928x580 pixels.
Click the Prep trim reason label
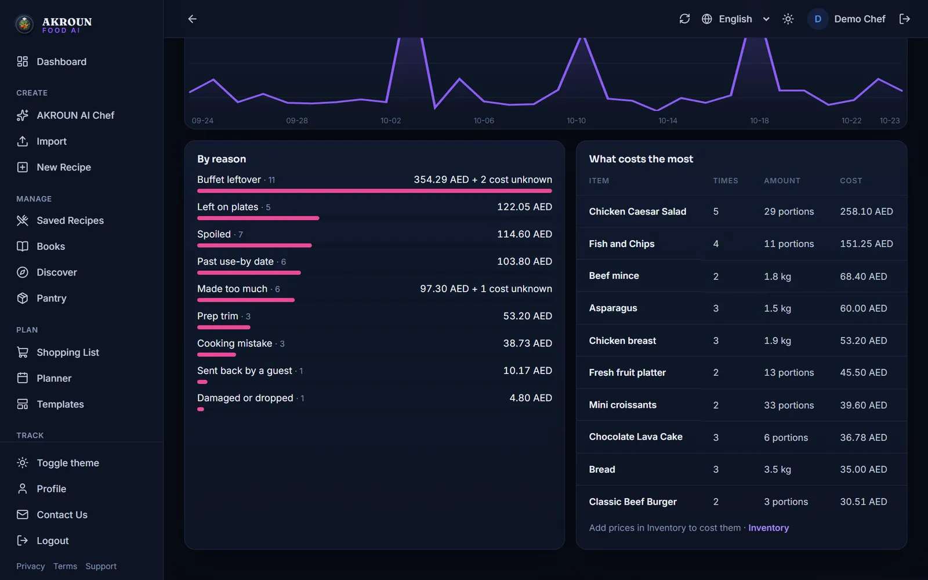217,316
